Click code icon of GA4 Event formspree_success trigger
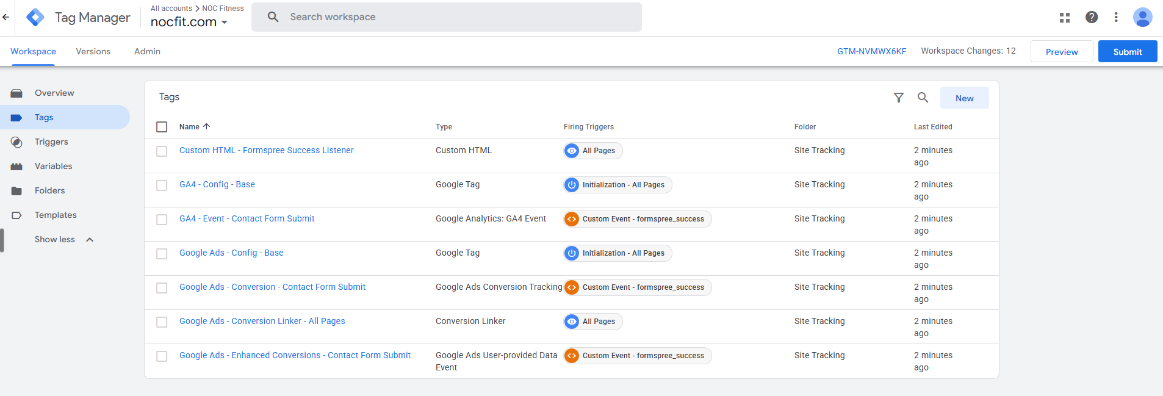This screenshot has height=396, width=1163. tap(572, 219)
